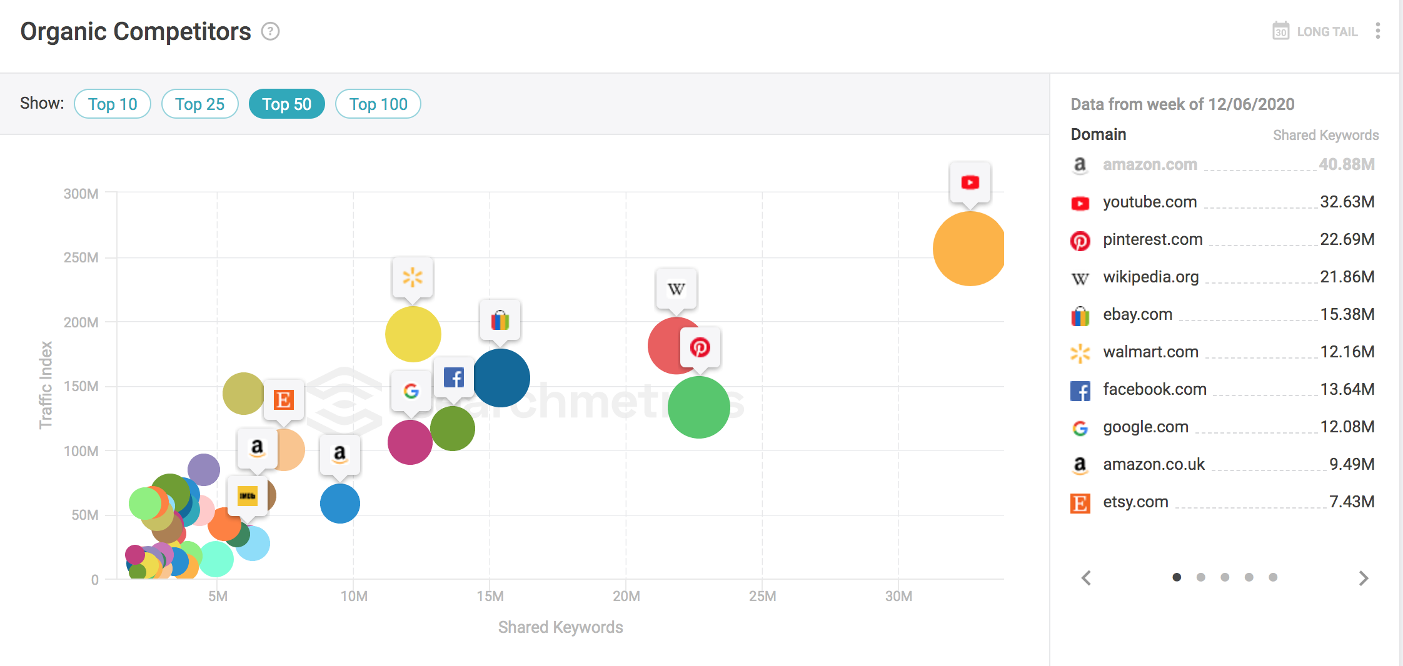Open amazon.com domain link
Viewport: 1403px width, 666px height.
1150,164
